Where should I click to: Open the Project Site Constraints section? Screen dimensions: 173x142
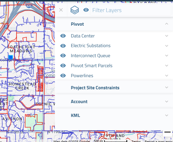(x=95, y=88)
